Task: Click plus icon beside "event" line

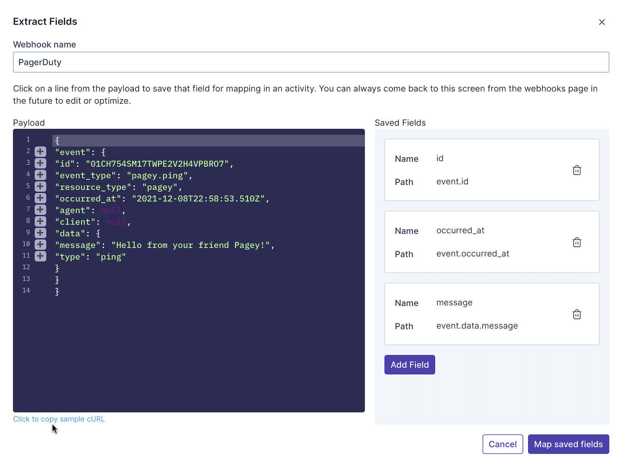Action: (40, 152)
